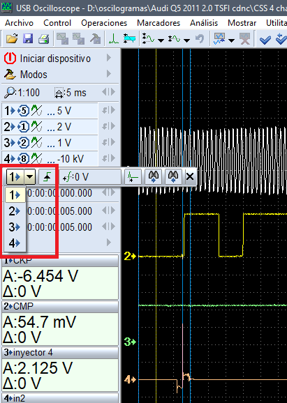The width and height of the screenshot is (287, 403).
Task: Toggle rising edge trigger button
Action: pos(47,177)
